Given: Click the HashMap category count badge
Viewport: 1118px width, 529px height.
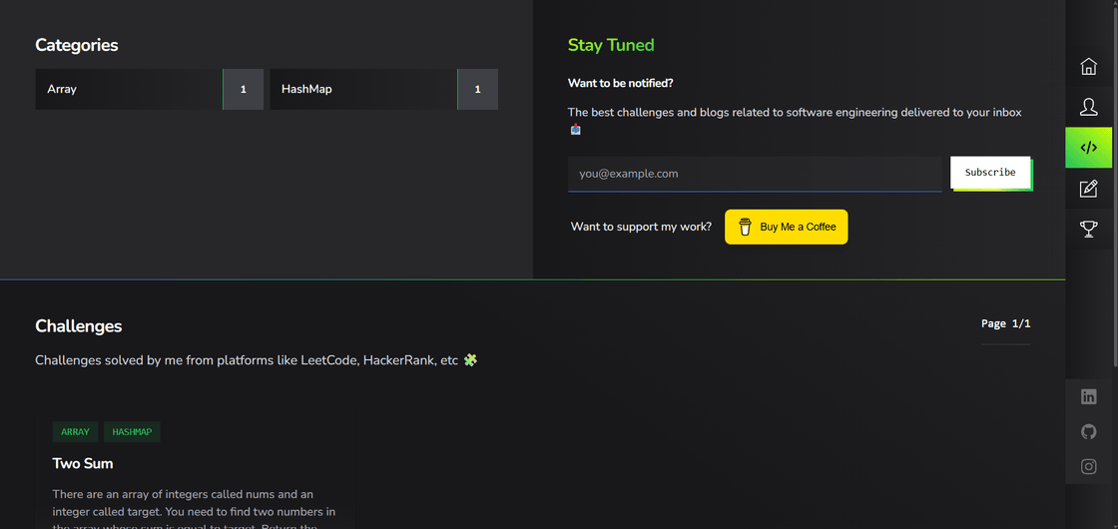Looking at the screenshot, I should [478, 89].
